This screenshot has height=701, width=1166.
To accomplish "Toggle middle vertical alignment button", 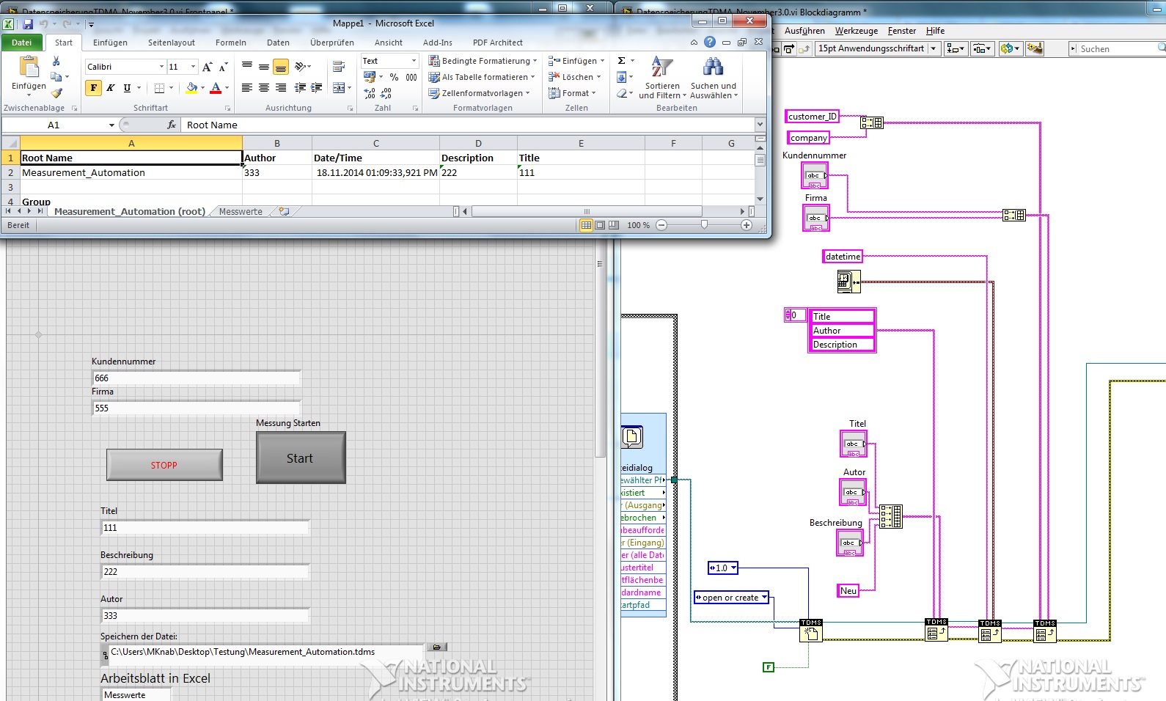I will point(264,67).
